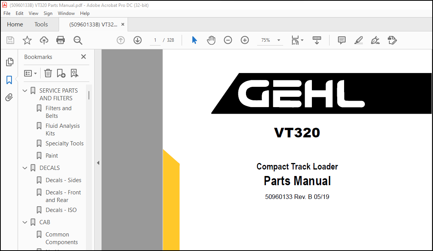Open the Sign document pen tool

coord(375,40)
